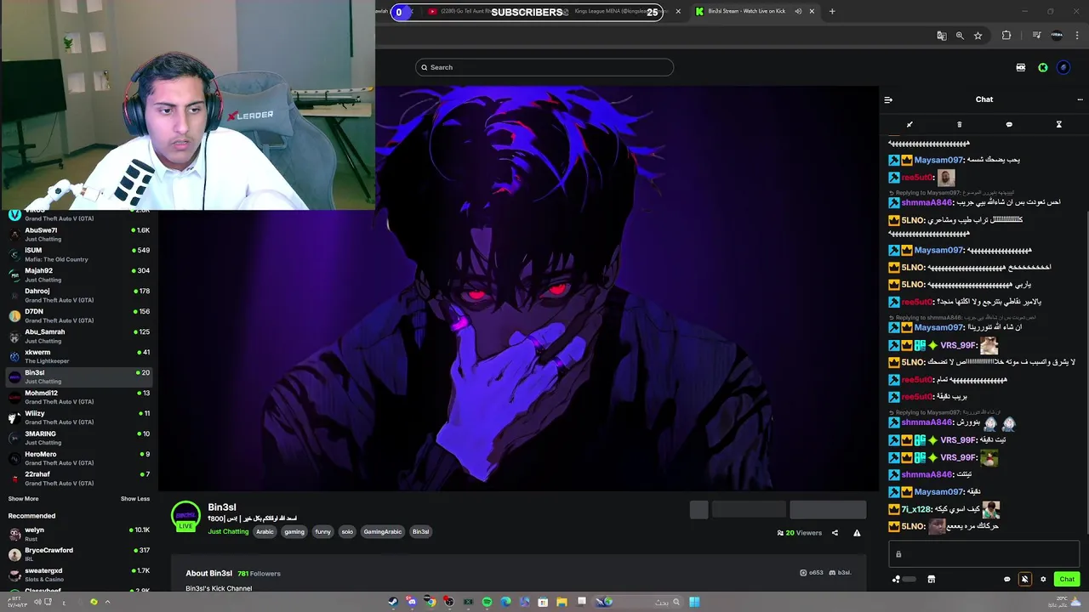Open browser media control icon
Image resolution: width=1089 pixels, height=612 pixels.
tap(1036, 36)
